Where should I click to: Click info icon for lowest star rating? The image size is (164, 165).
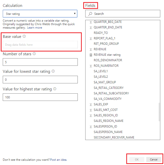53,71
